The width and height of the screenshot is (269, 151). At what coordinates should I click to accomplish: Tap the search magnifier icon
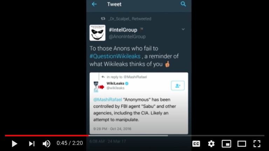[x=183, y=4]
